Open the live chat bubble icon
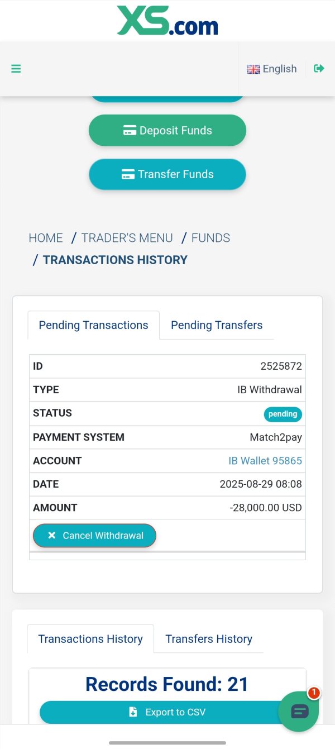 click(x=299, y=712)
